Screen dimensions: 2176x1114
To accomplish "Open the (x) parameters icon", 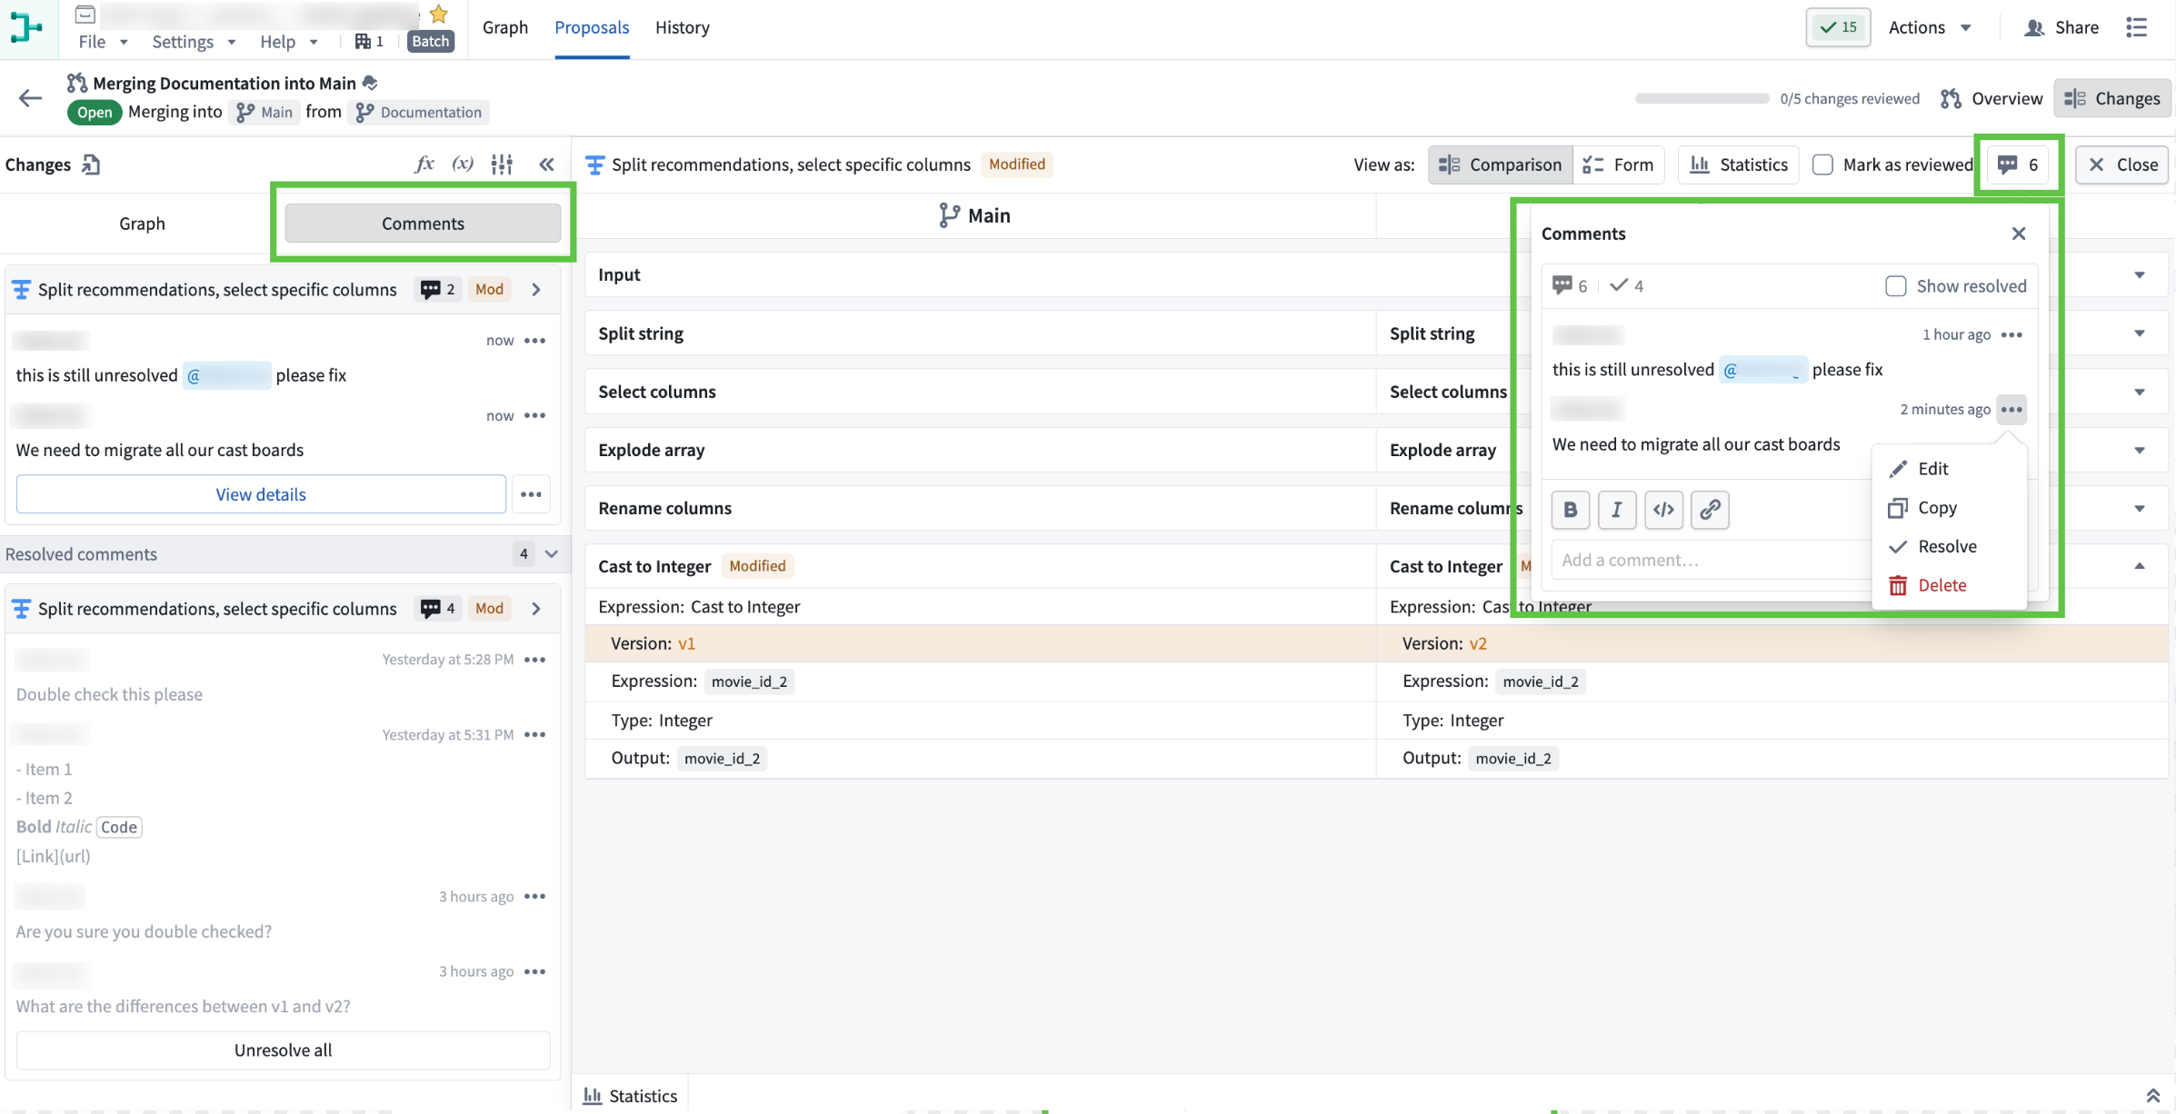I will click(463, 164).
